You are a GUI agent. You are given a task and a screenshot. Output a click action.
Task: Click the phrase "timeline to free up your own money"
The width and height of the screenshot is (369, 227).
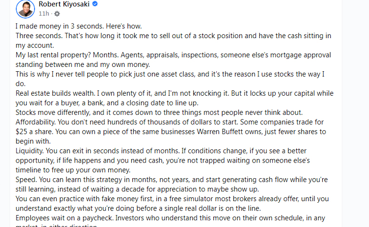click(x=73, y=170)
